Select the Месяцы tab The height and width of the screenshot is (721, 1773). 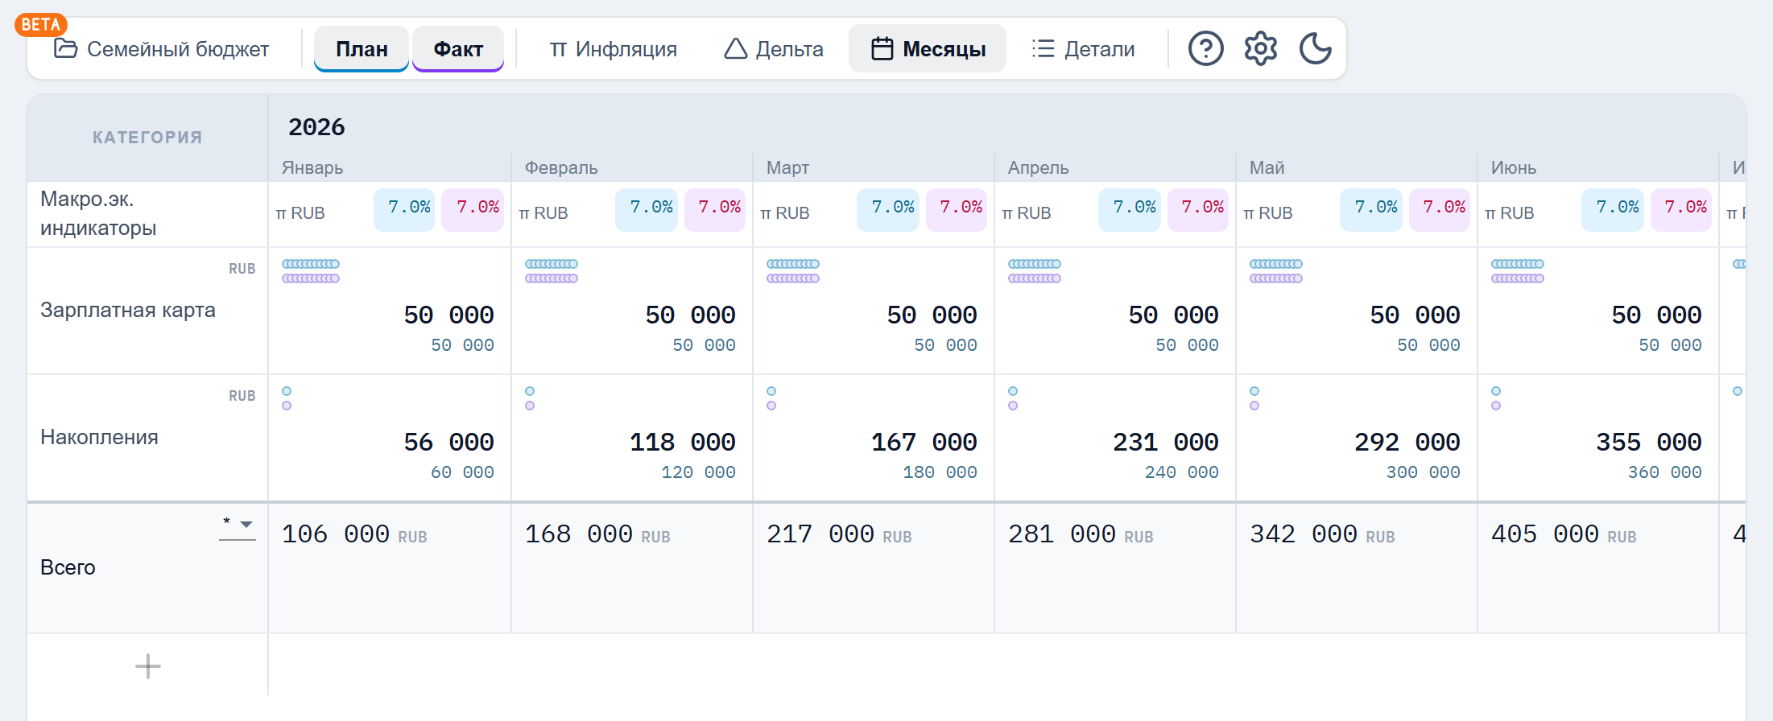tap(928, 49)
